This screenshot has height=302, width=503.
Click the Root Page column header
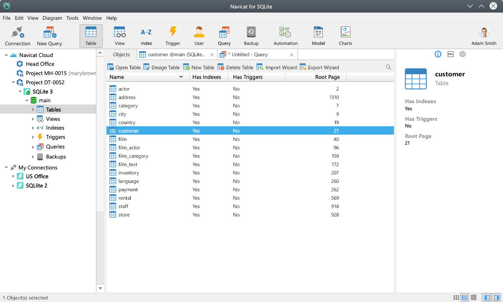coord(316,77)
